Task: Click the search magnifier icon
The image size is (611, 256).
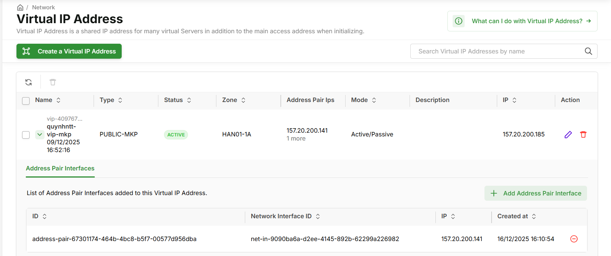Action: click(588, 51)
